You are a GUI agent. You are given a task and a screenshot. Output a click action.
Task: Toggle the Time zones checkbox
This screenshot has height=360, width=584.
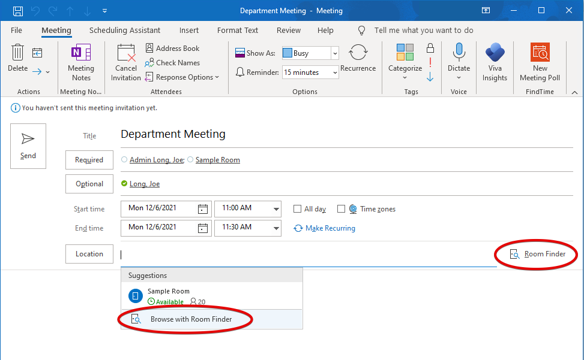coord(341,209)
